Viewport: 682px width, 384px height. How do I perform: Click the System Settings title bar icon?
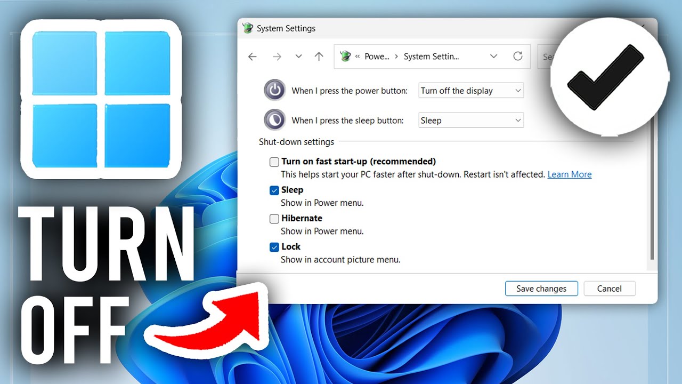[247, 28]
